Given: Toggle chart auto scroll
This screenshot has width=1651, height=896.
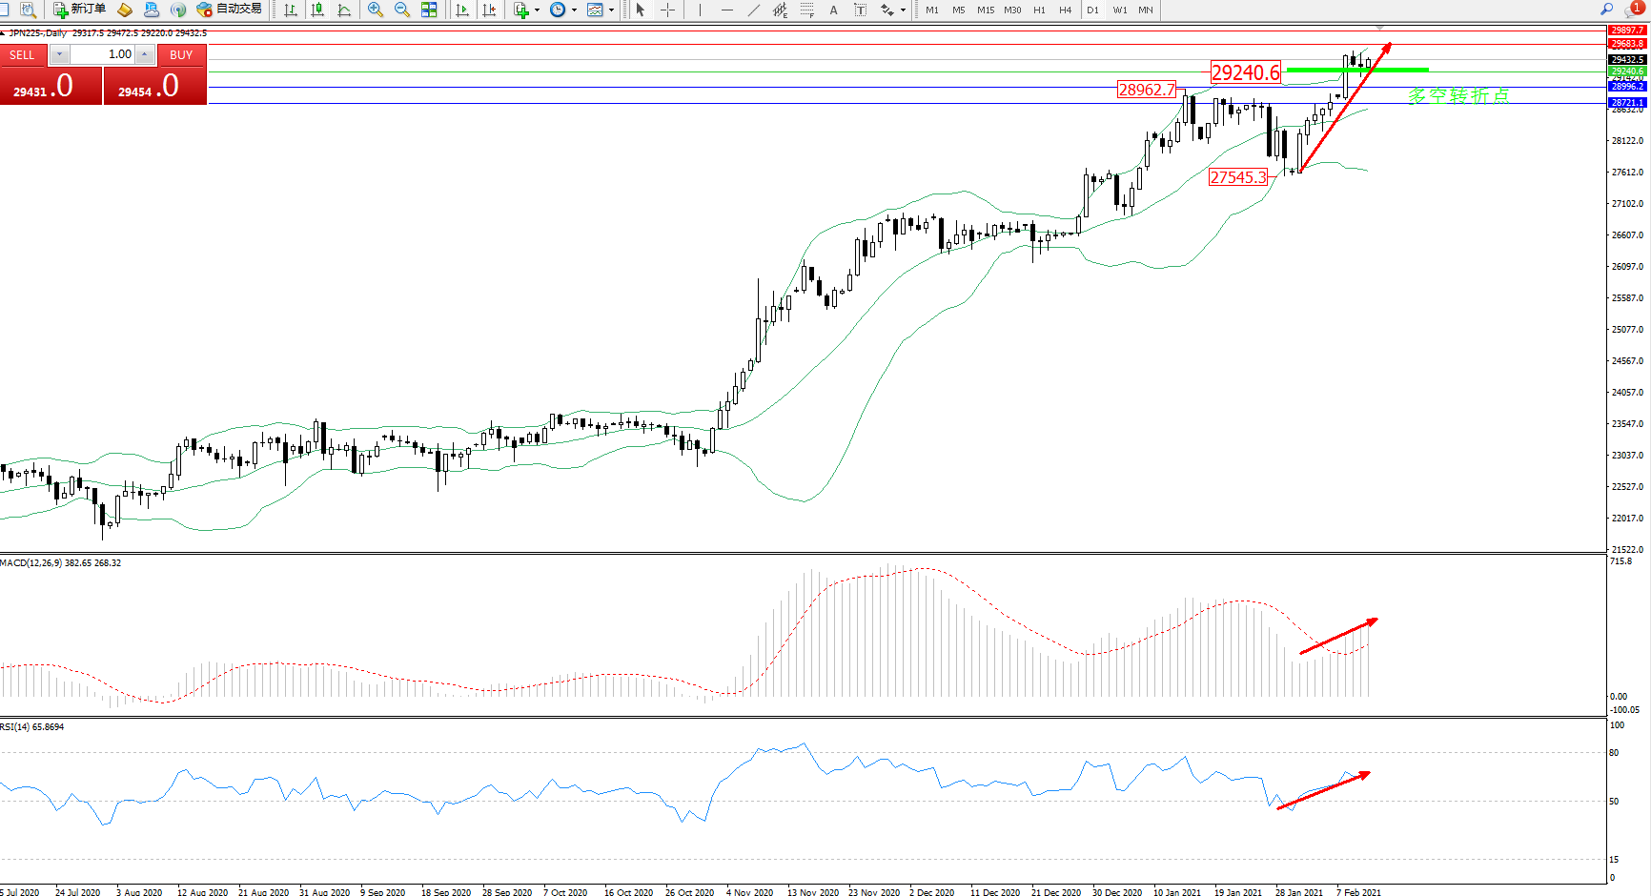Looking at the screenshot, I should click(462, 10).
